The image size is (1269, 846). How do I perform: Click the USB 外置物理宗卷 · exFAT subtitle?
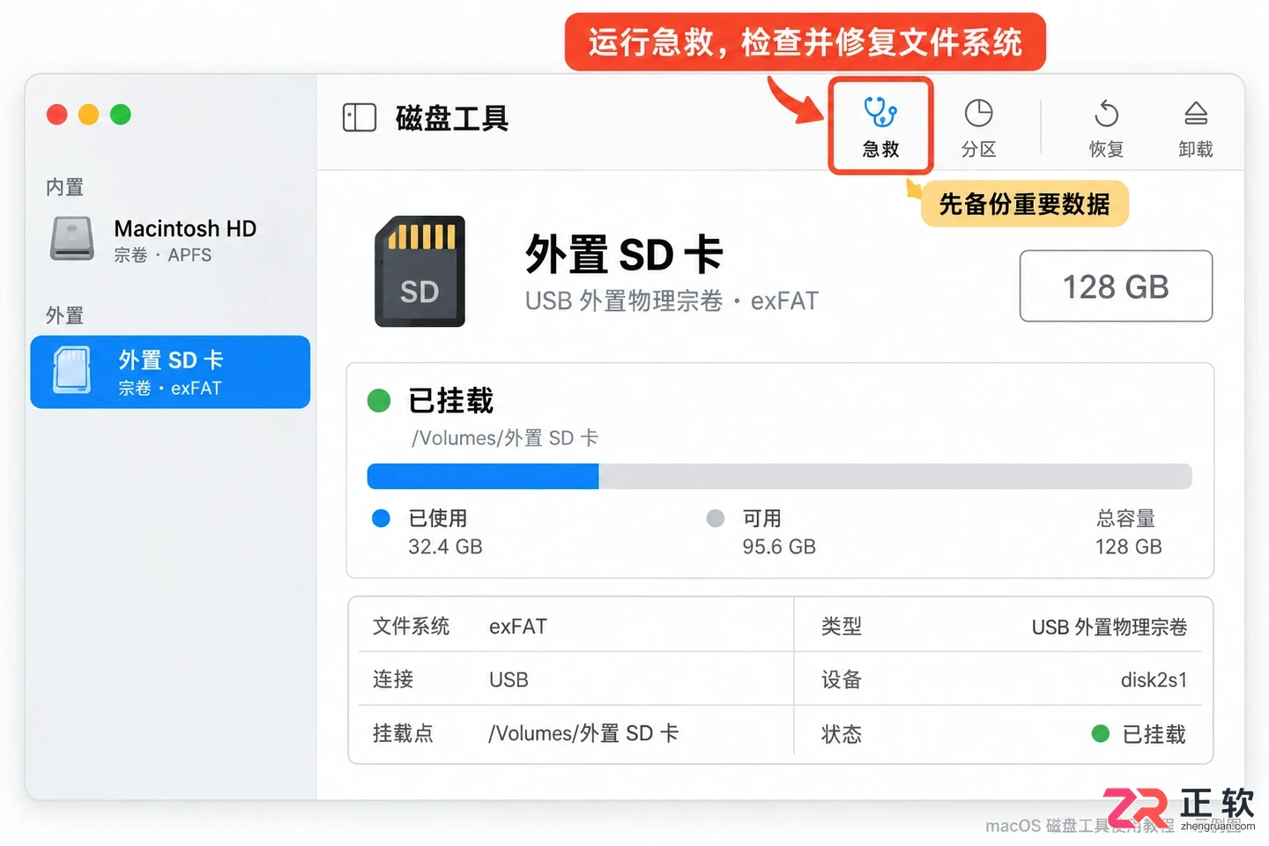click(672, 301)
